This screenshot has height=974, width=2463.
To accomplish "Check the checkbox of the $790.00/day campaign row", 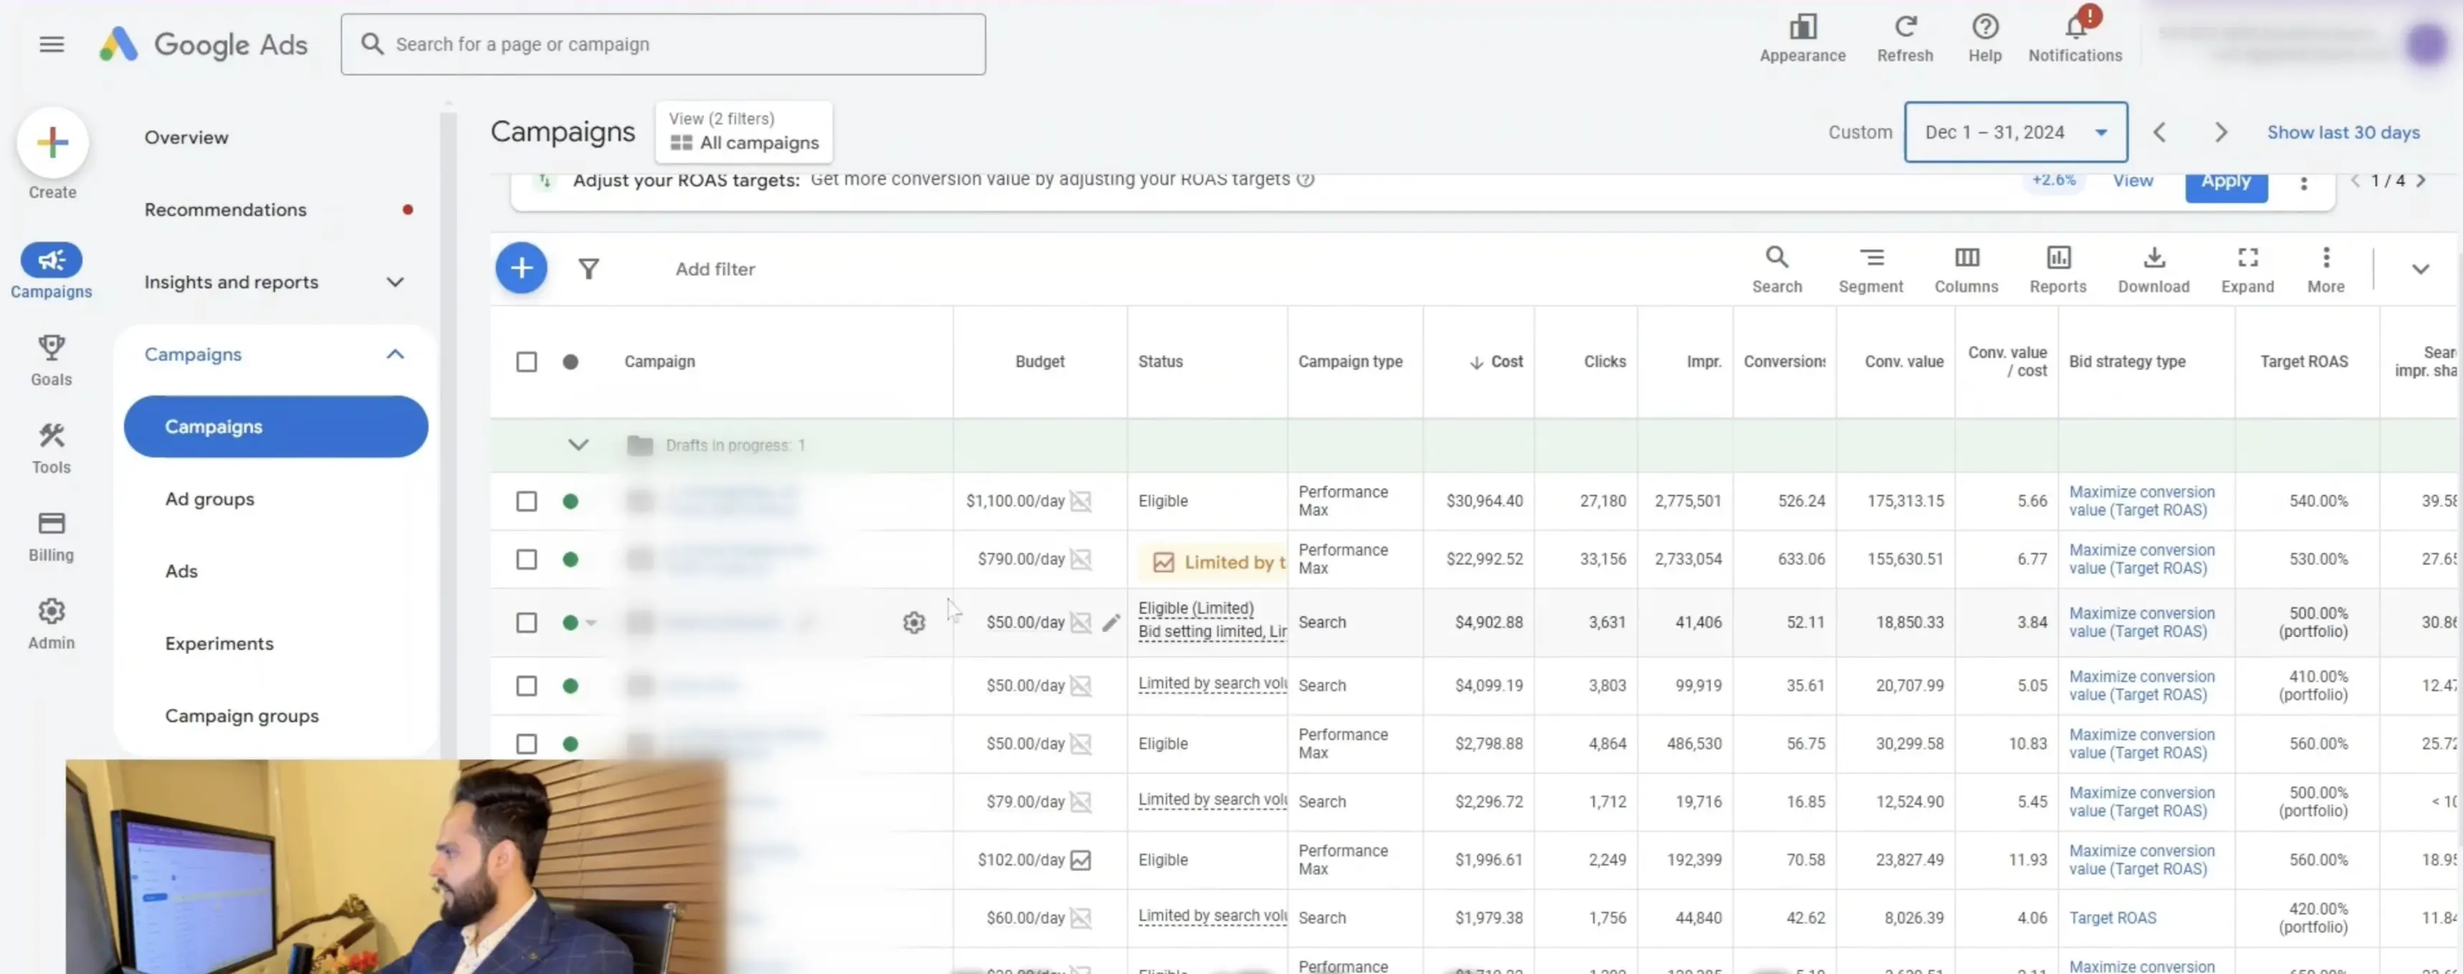I will coord(527,559).
